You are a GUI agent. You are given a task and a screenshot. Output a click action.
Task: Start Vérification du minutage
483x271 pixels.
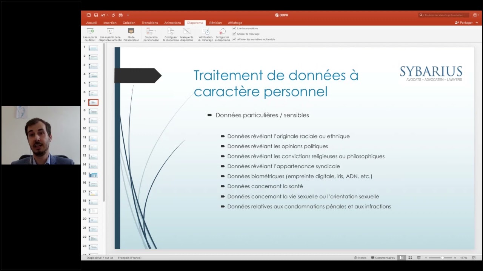206,35
